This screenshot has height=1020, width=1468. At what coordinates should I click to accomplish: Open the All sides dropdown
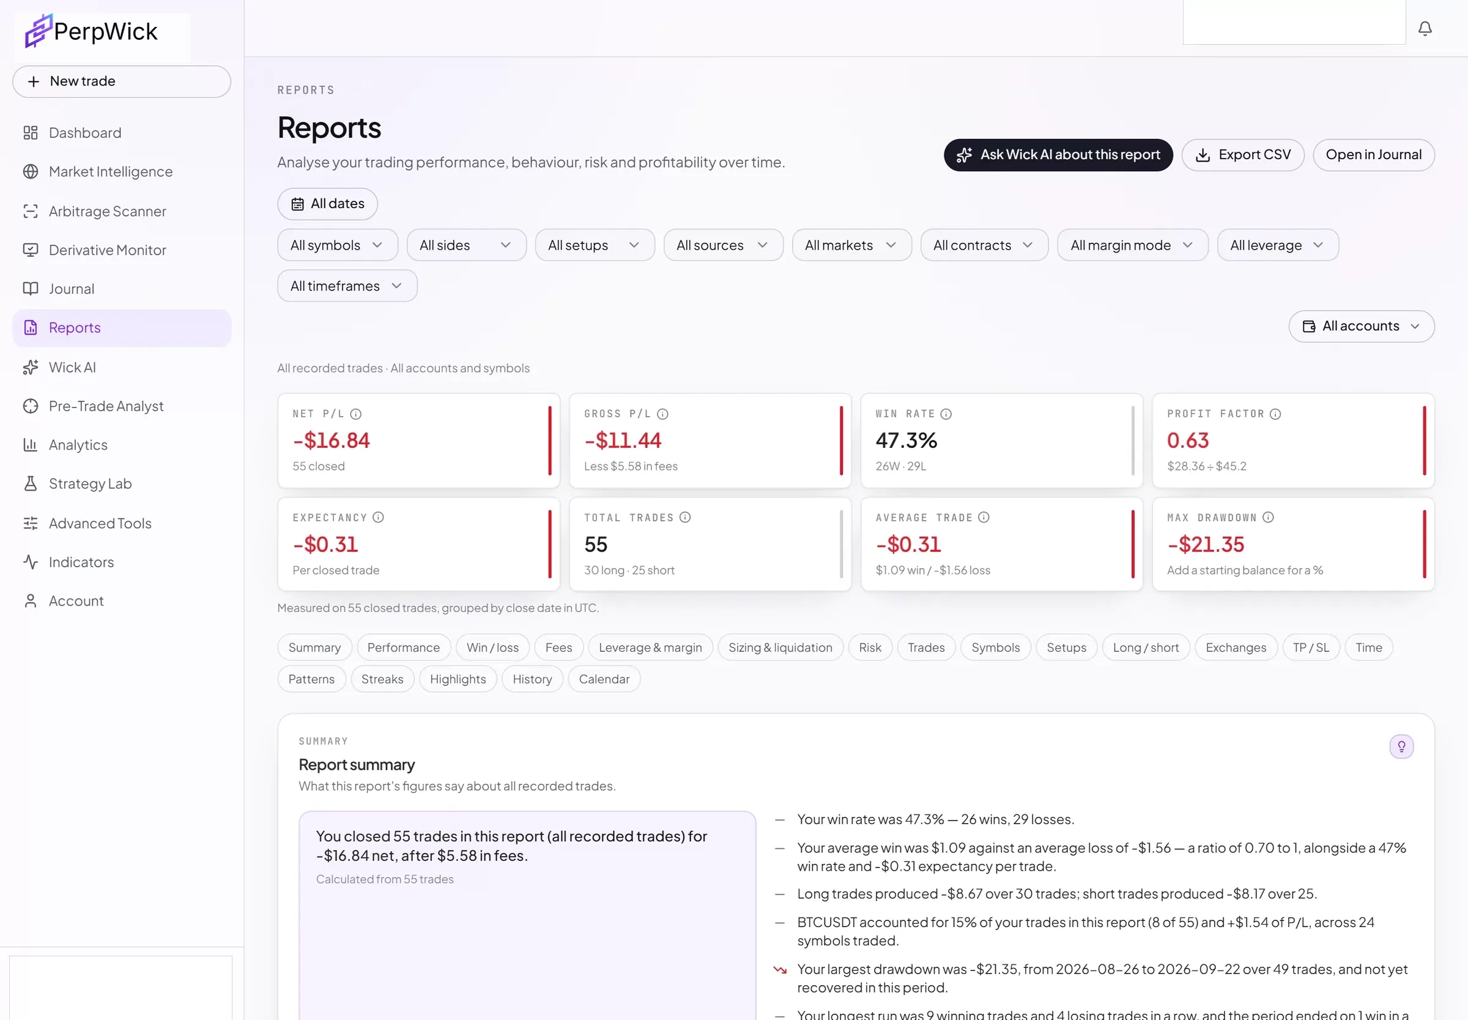point(466,245)
